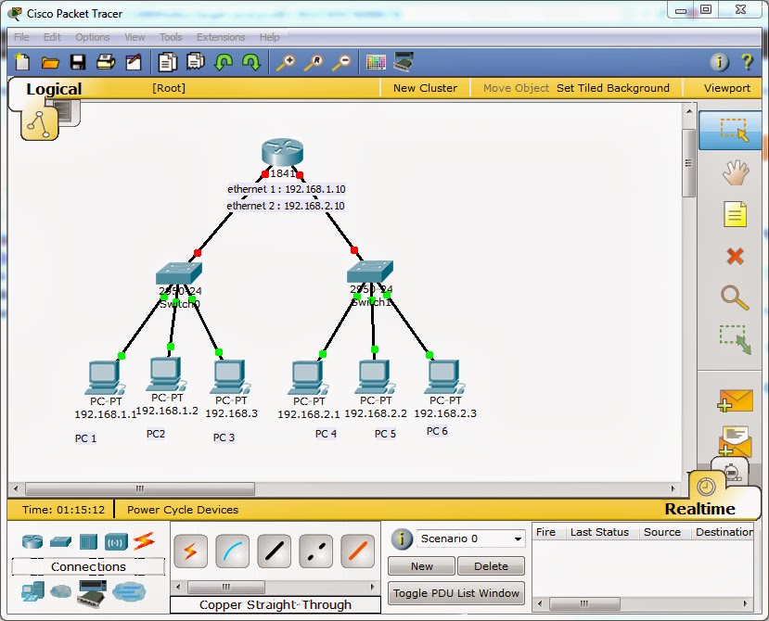Image resolution: width=769 pixels, height=621 pixels.
Task: Choose the Resize Shape tool
Action: point(735,339)
